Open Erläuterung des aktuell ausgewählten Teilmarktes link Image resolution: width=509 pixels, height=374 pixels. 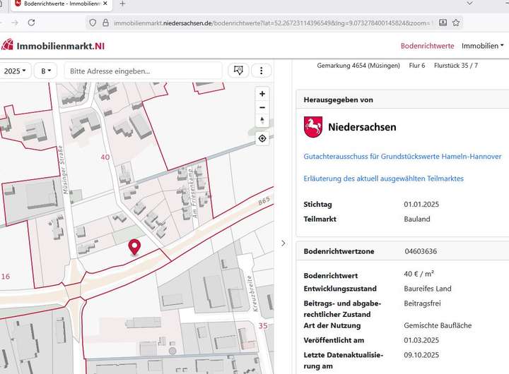383,179
